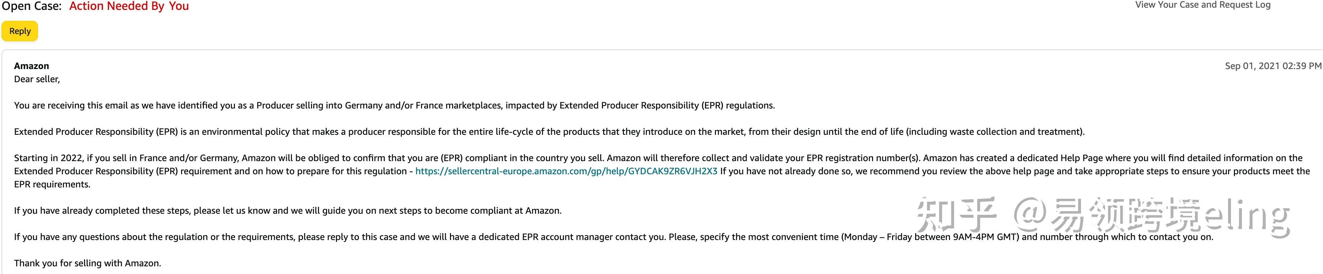Click the 9AM-4PM GMT time range text

986,236
